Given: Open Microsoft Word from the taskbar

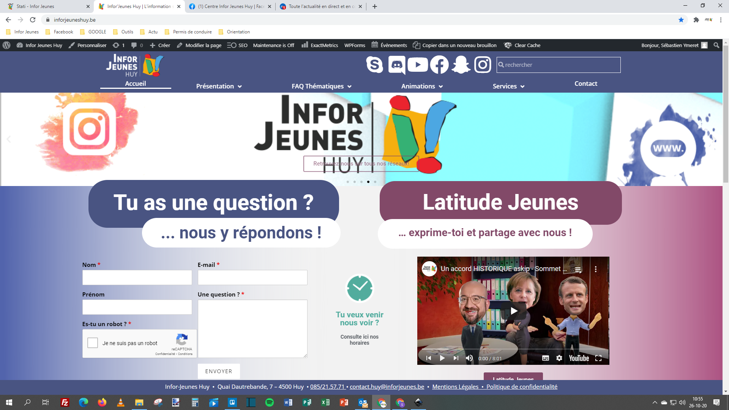Looking at the screenshot, I should [x=288, y=402].
